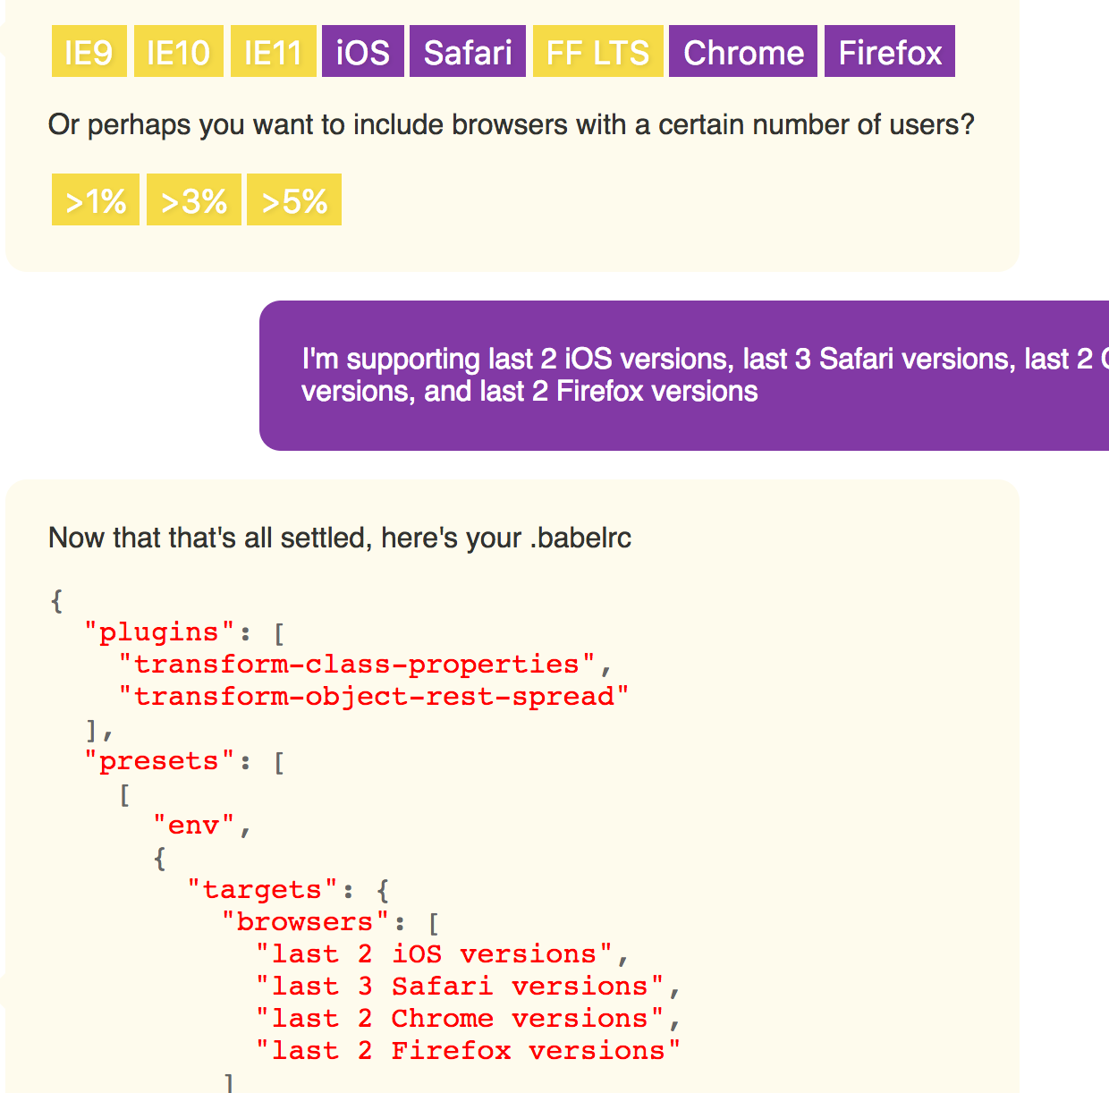Toggle the FF LTS option

597,51
